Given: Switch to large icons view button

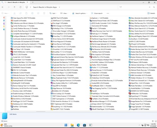Looking at the screenshot, I should (x=156, y=121).
